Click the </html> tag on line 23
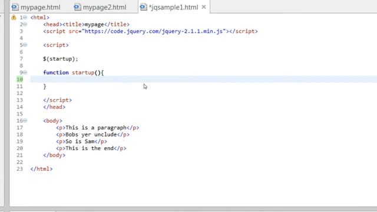 (x=41, y=169)
